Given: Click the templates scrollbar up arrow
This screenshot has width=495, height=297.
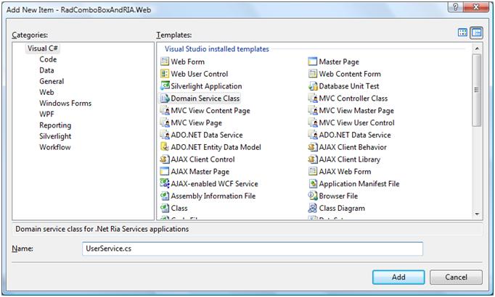Looking at the screenshot, I should (x=477, y=49).
